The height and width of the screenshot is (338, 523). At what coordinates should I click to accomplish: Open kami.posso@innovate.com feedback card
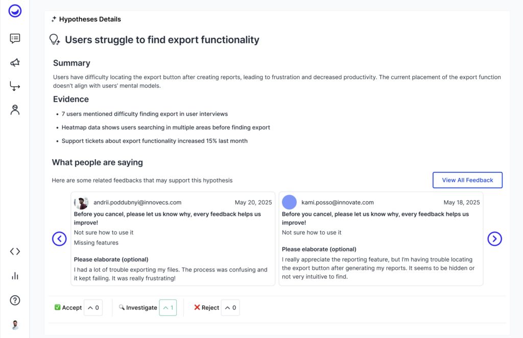click(x=381, y=245)
